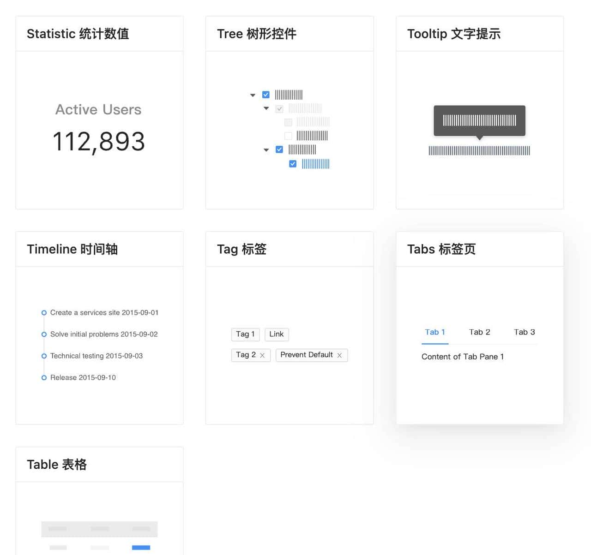Click the timeline dot beside Technical testing

[44, 356]
